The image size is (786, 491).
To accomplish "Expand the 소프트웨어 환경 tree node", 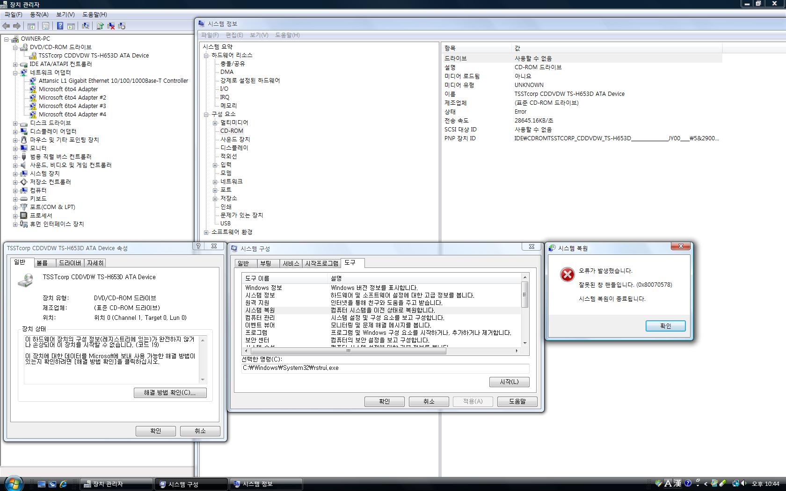I will pos(206,232).
